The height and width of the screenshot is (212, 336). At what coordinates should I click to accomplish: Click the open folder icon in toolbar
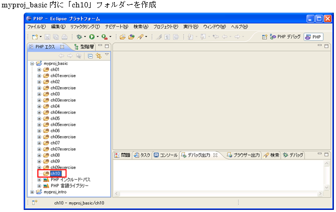tap(123, 37)
